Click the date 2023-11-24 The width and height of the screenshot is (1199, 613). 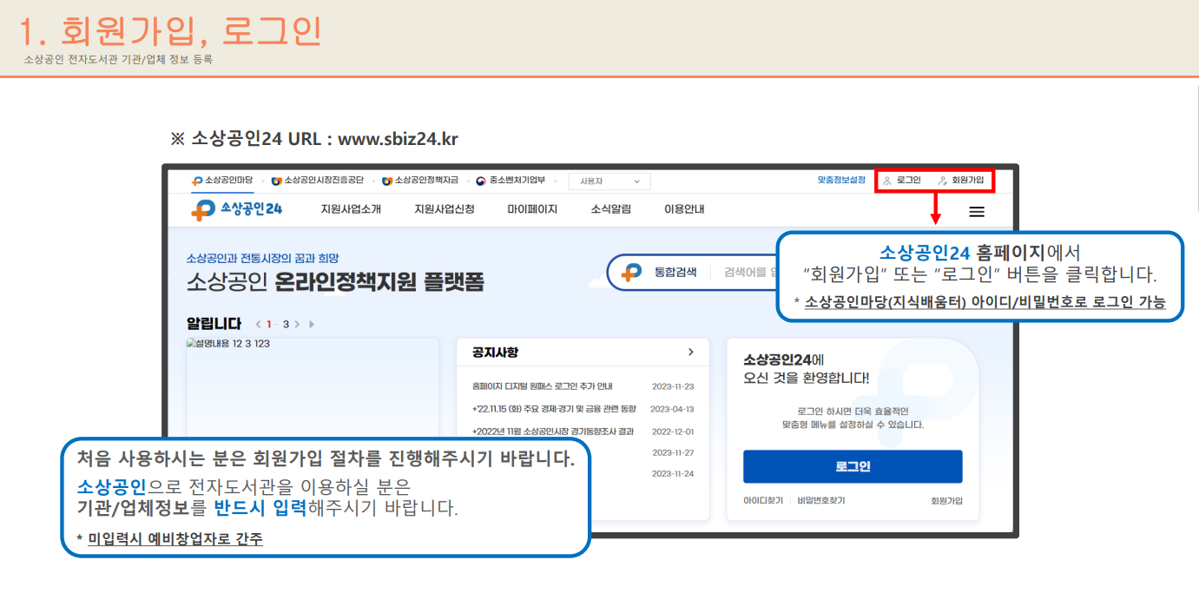(673, 473)
